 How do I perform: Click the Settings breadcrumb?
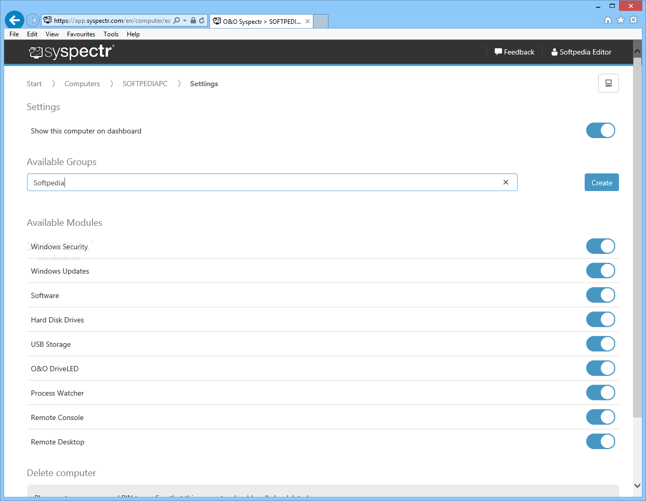pos(204,84)
